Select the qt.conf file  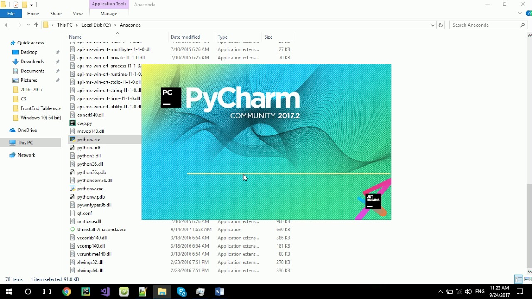point(84,213)
